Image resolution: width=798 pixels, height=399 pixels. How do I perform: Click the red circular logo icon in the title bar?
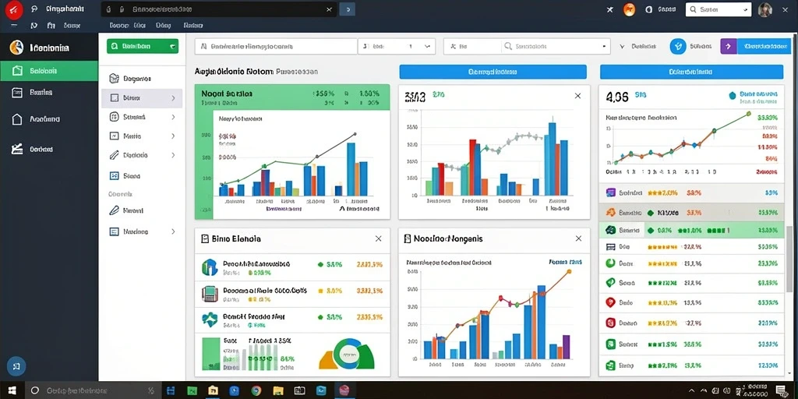click(14, 9)
